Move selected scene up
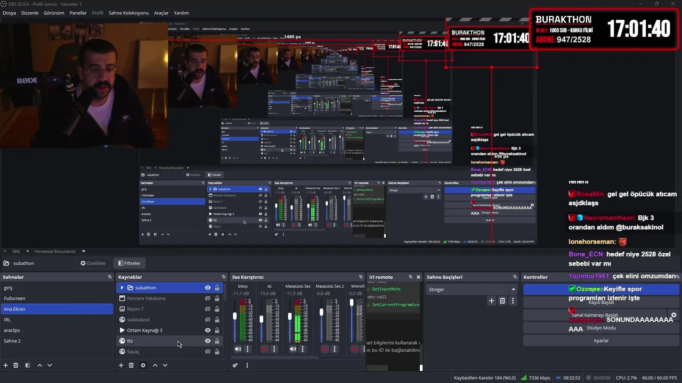The height and width of the screenshot is (383, 682). click(x=39, y=365)
